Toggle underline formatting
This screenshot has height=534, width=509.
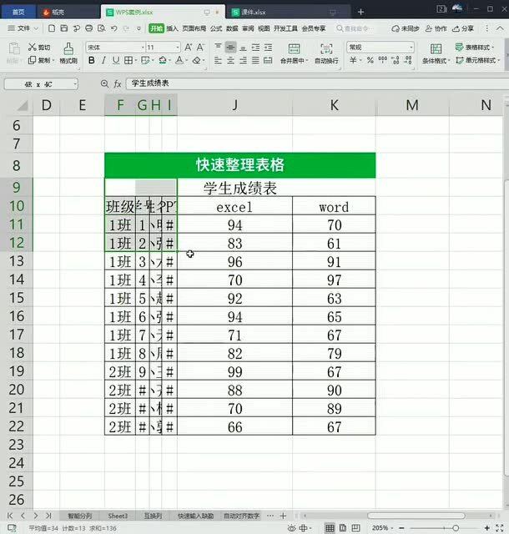tap(116, 61)
